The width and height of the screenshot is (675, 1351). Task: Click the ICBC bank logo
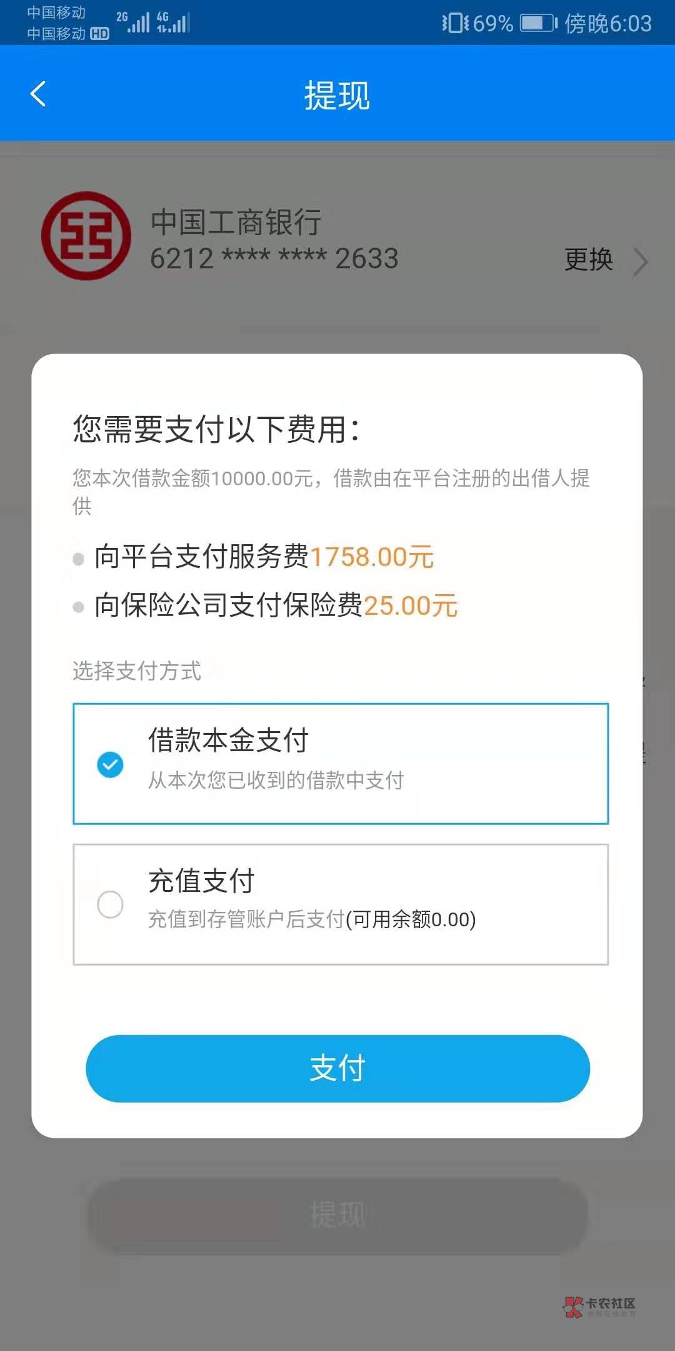pos(86,236)
